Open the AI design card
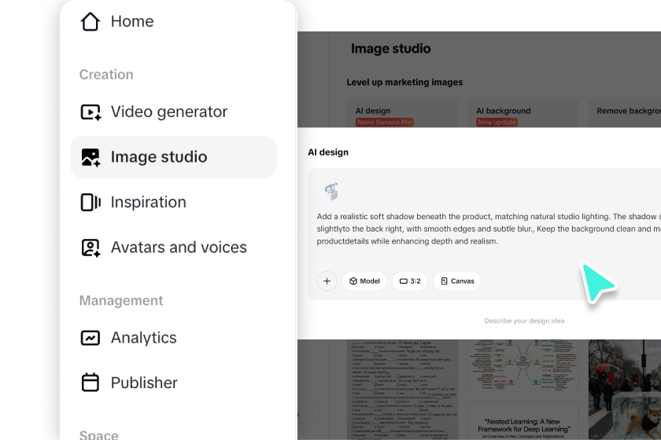The width and height of the screenshot is (661, 440). point(403,112)
